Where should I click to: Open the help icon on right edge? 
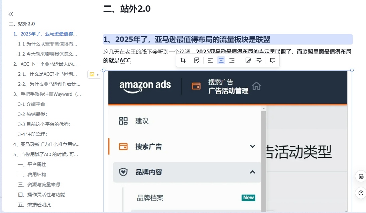(361, 193)
